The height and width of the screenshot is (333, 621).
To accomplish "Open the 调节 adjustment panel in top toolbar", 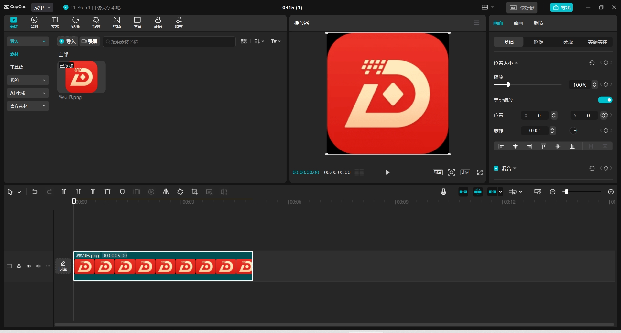I will (x=179, y=23).
